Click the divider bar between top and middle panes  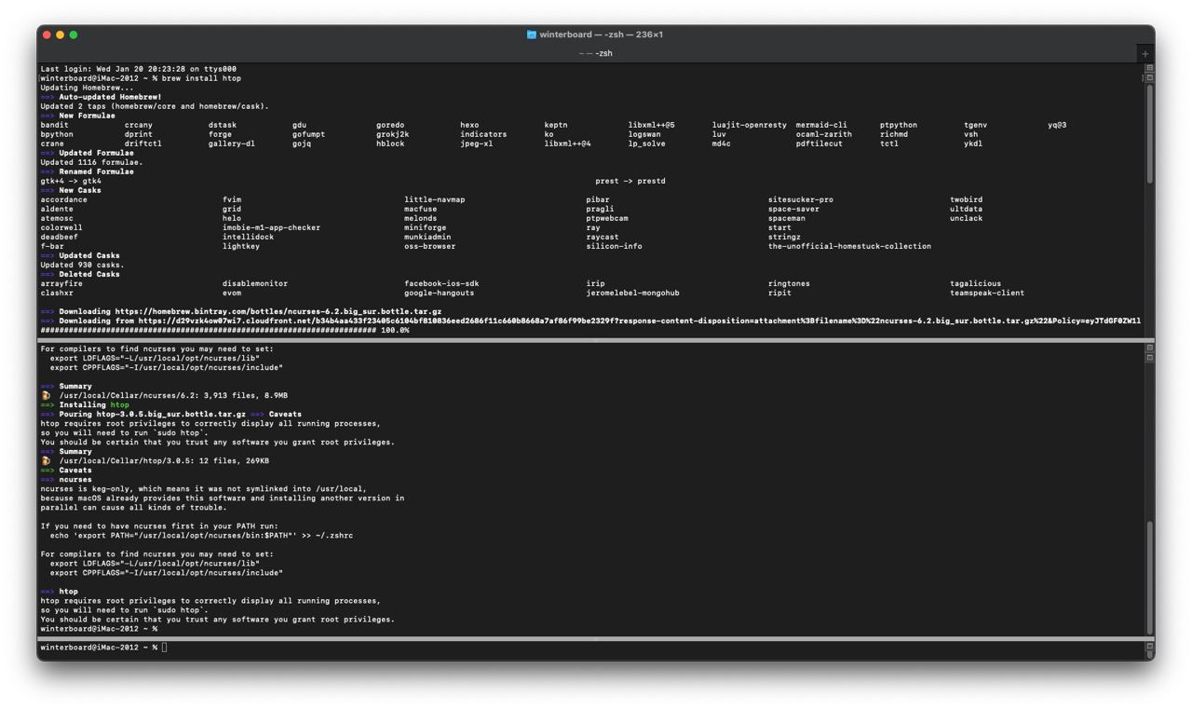pyautogui.click(x=596, y=340)
